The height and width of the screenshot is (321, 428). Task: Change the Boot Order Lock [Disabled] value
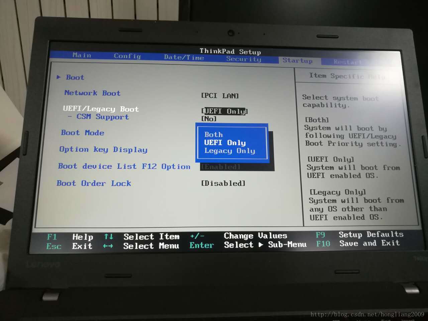click(x=223, y=183)
